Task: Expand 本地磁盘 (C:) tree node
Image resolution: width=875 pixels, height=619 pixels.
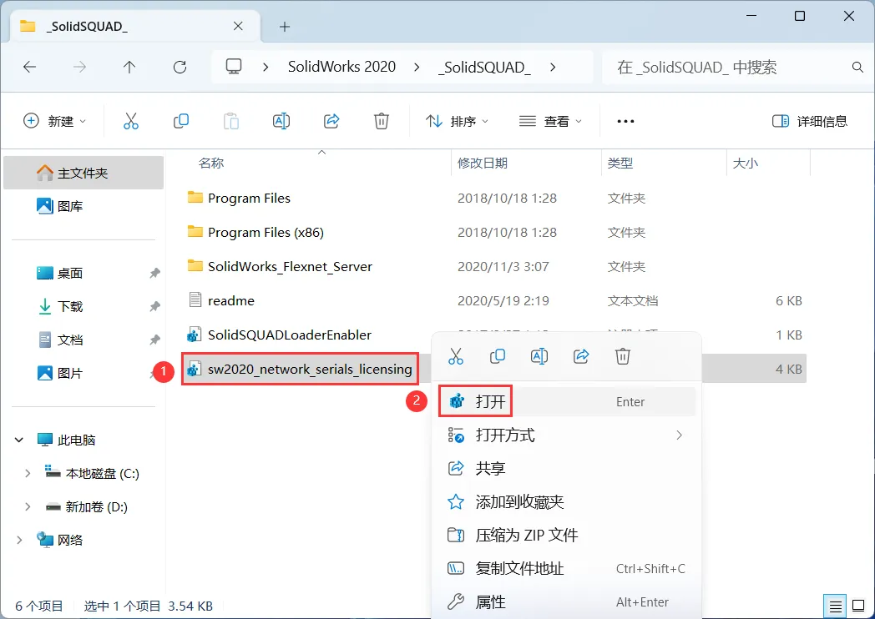Action: click(x=28, y=474)
